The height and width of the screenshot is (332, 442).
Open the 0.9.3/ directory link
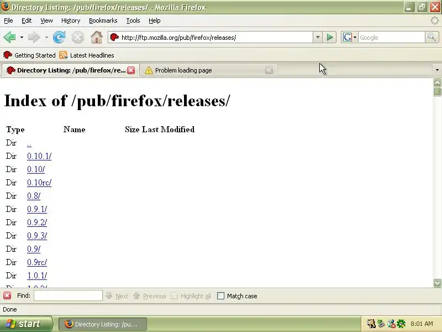[x=37, y=236]
